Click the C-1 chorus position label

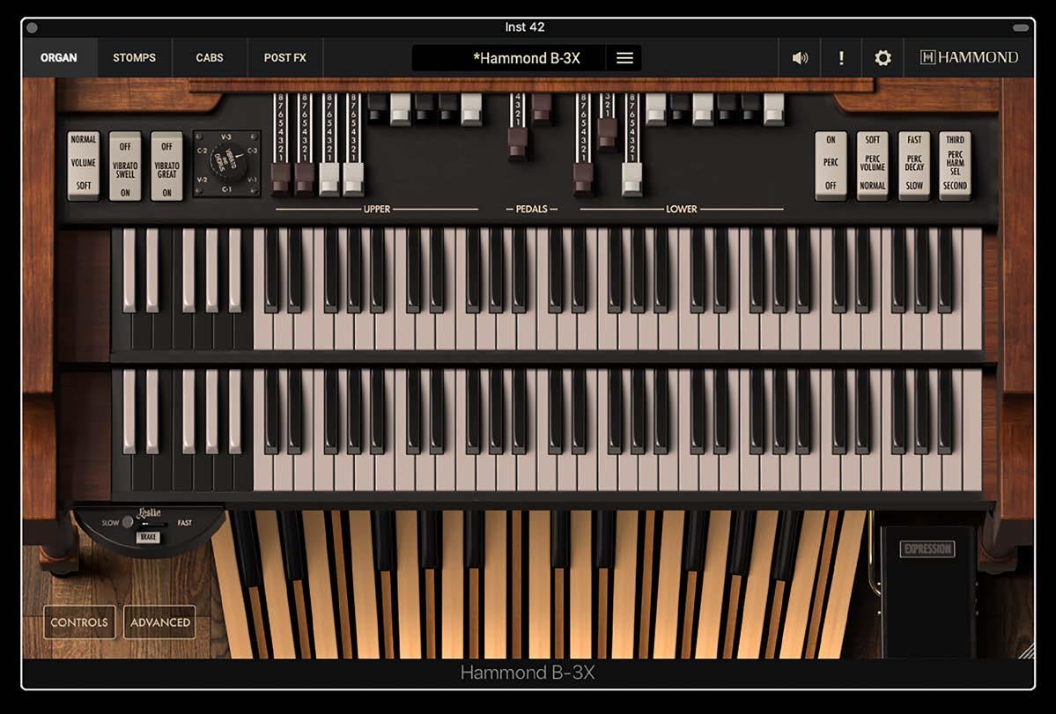pos(227,190)
